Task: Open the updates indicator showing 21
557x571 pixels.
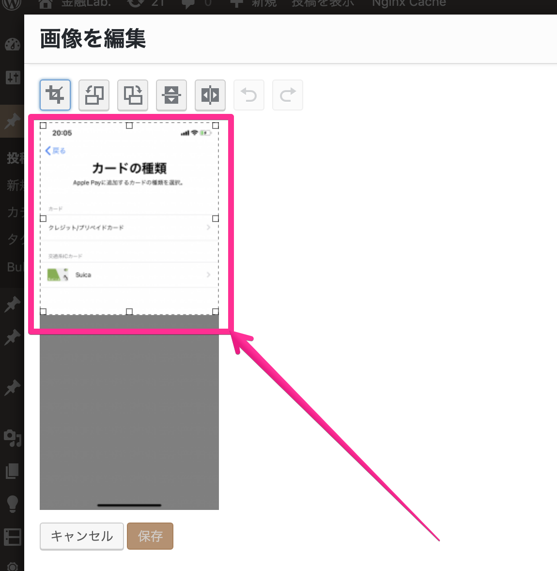Action: coord(146,4)
